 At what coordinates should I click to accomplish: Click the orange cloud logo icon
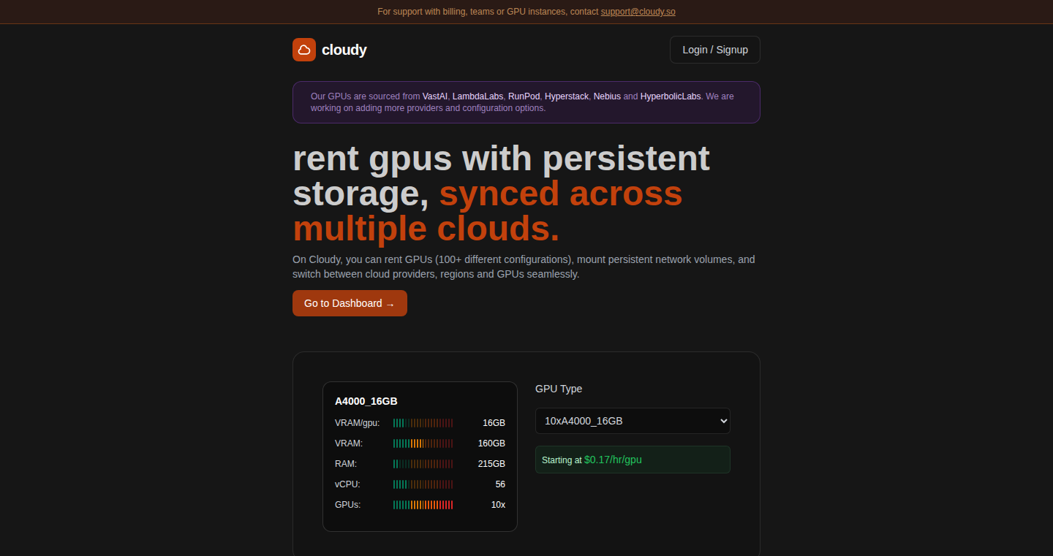[304, 50]
